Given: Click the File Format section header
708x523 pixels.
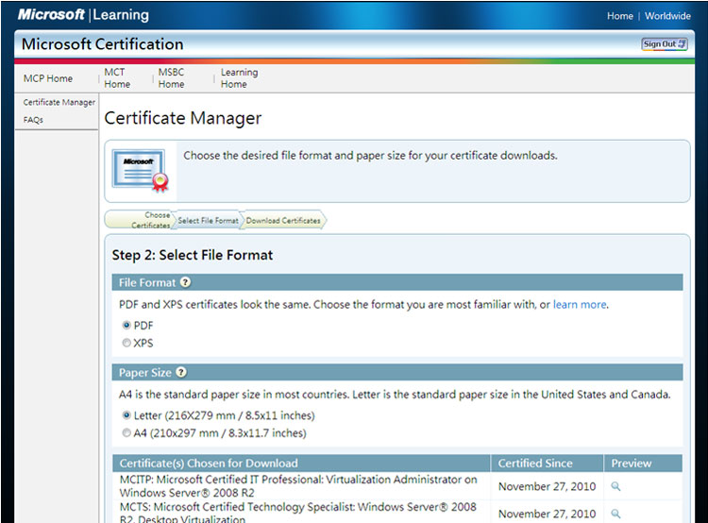Looking at the screenshot, I should click(x=397, y=282).
